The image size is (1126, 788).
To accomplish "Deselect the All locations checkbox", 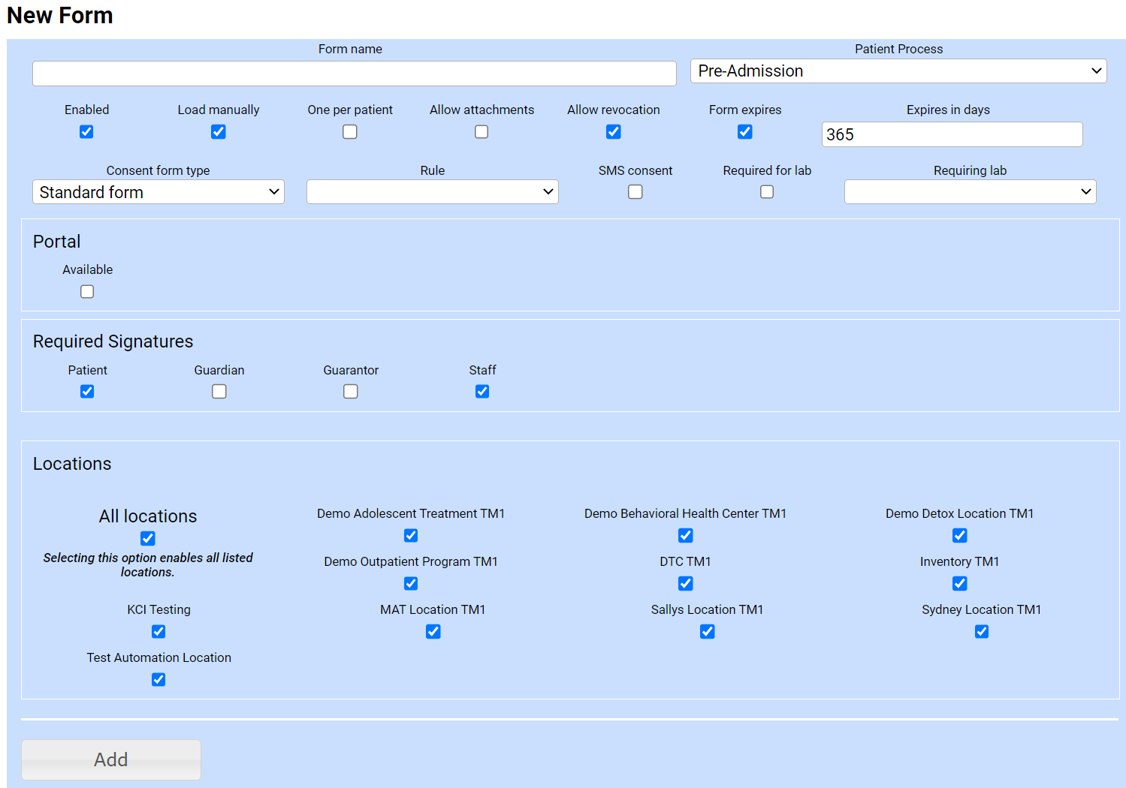I will click(148, 539).
